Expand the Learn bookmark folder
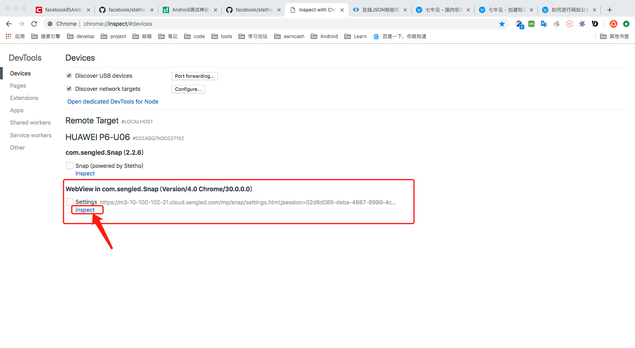Viewport: 635px width, 348px height. [356, 37]
